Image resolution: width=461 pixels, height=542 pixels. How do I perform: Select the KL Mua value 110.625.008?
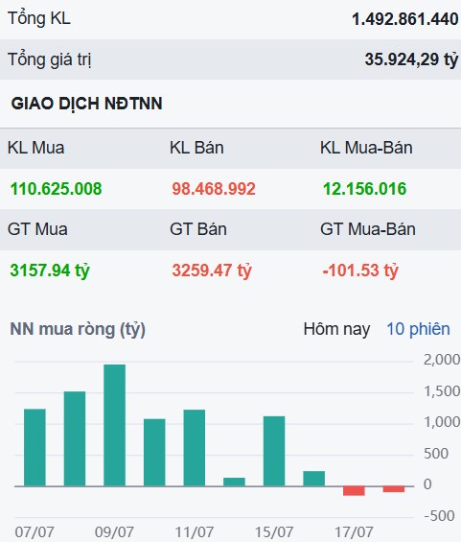(x=56, y=189)
